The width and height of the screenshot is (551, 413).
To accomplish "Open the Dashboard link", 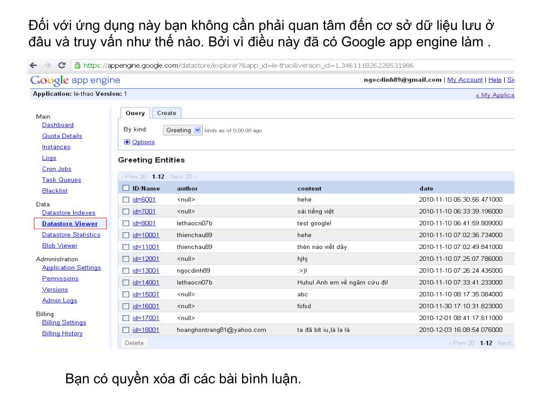I will 58,125.
